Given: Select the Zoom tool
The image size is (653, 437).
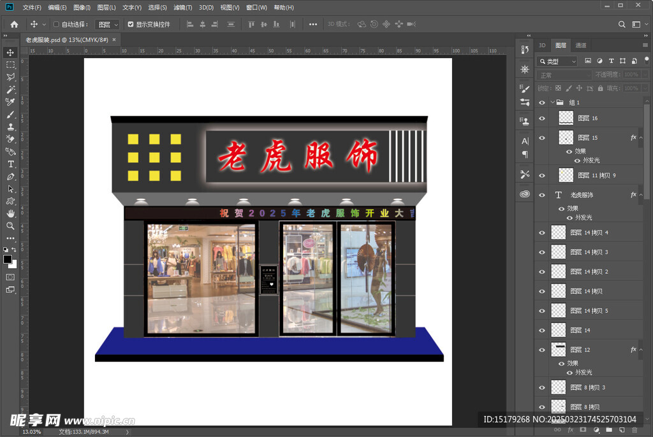Looking at the screenshot, I should point(10,226).
